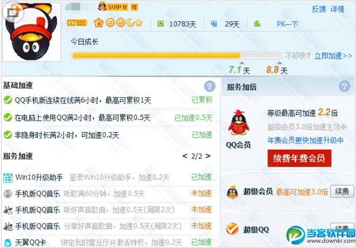Open the SVIP 8 badge

pyautogui.click(x=113, y=7)
